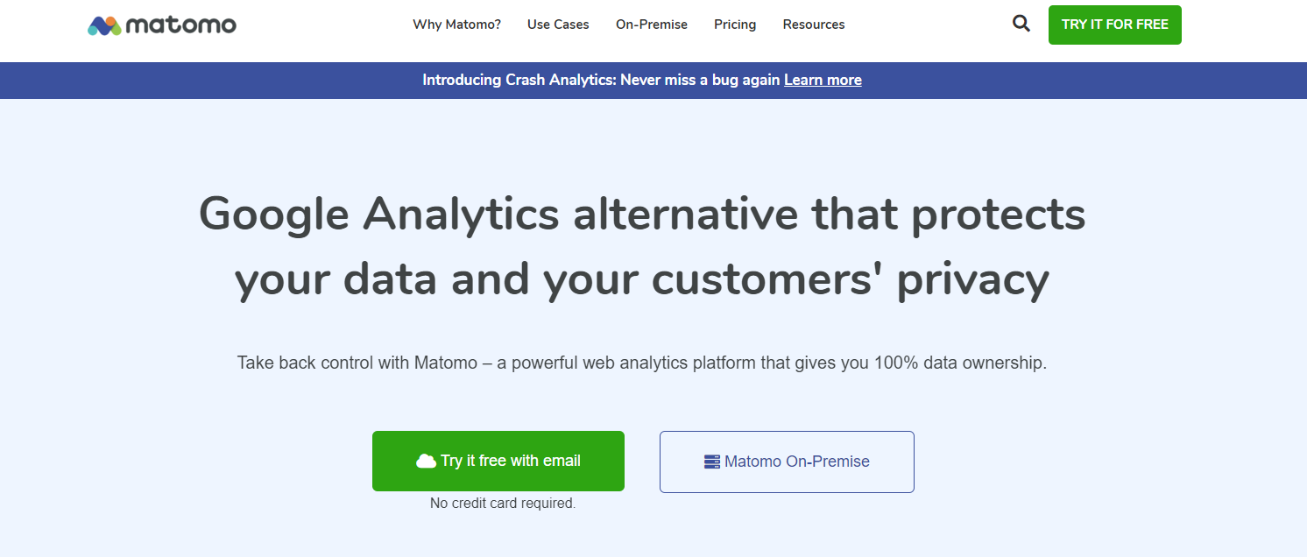Screen dimensions: 1307x557
Task: Click the Matomo logo
Action: coord(161,25)
